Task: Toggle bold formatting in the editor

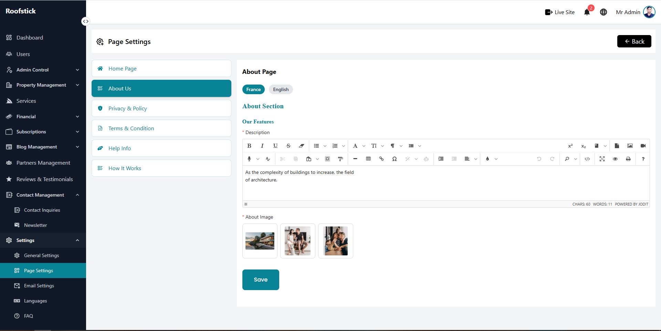Action: click(249, 146)
